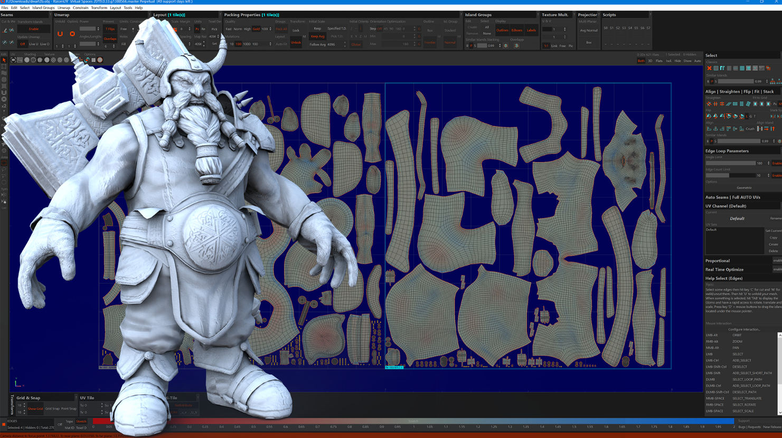Click the Edge Count Limit slider bar
This screenshot has height=438, width=782.
click(731, 175)
